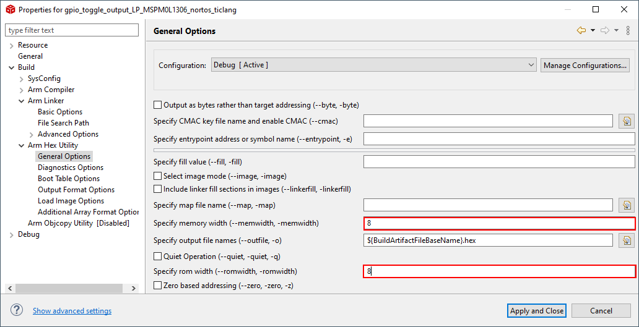Image resolution: width=639 pixels, height=327 pixels.
Task: Click the Specify fill value field
Action: [498, 162]
